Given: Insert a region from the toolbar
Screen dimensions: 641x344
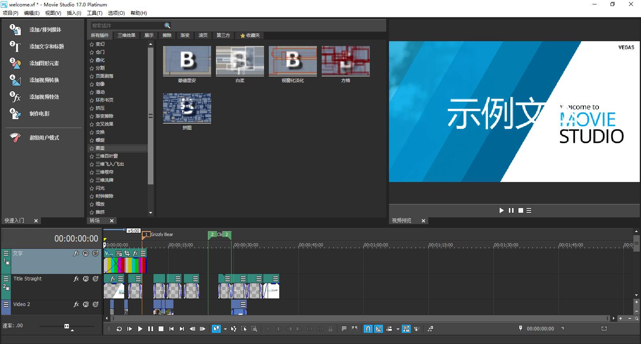Looking at the screenshot, I should click(355, 329).
